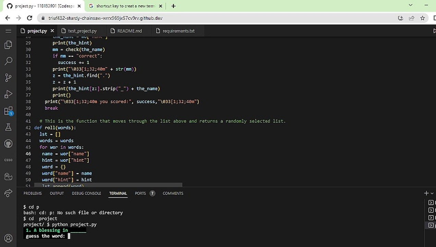The image size is (436, 247).
Task: Minimize the browser window
Action: (x=426, y=5)
